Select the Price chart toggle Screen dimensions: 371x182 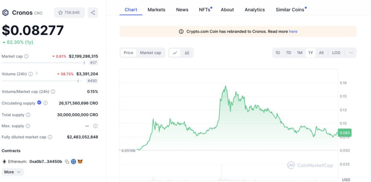(128, 53)
